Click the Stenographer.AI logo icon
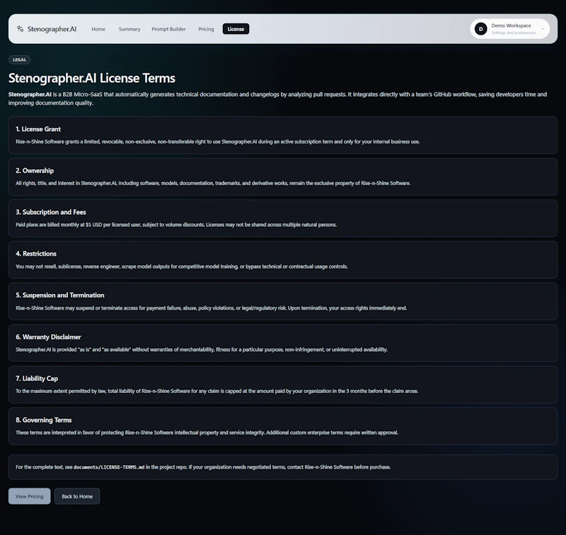The width and height of the screenshot is (566, 535). point(21,29)
